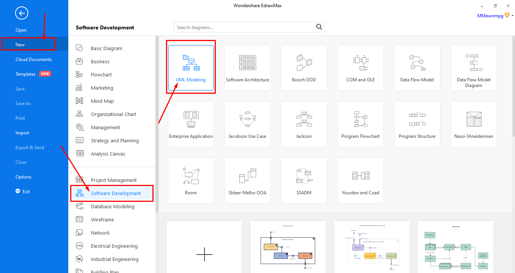Click the Exit icon in the sidebar
This screenshot has width=515, height=273.
[18, 191]
